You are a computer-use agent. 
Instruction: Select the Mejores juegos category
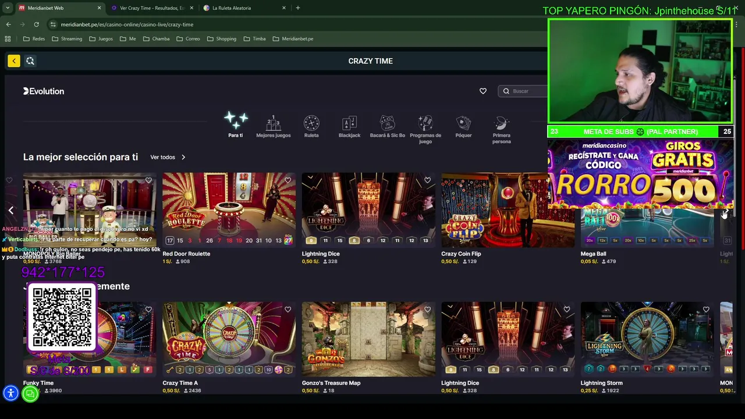(x=274, y=126)
